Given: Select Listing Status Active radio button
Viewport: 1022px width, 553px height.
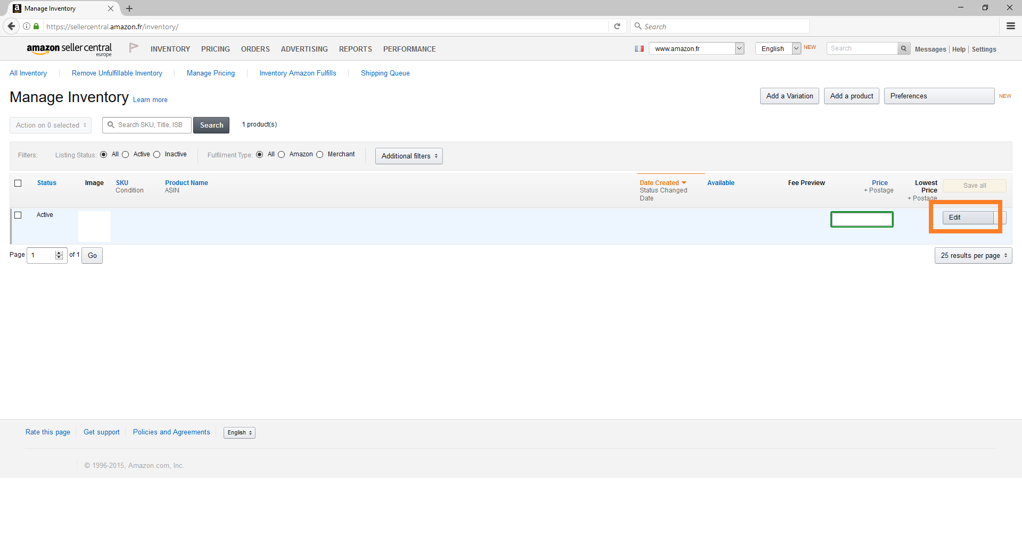Looking at the screenshot, I should pos(126,155).
